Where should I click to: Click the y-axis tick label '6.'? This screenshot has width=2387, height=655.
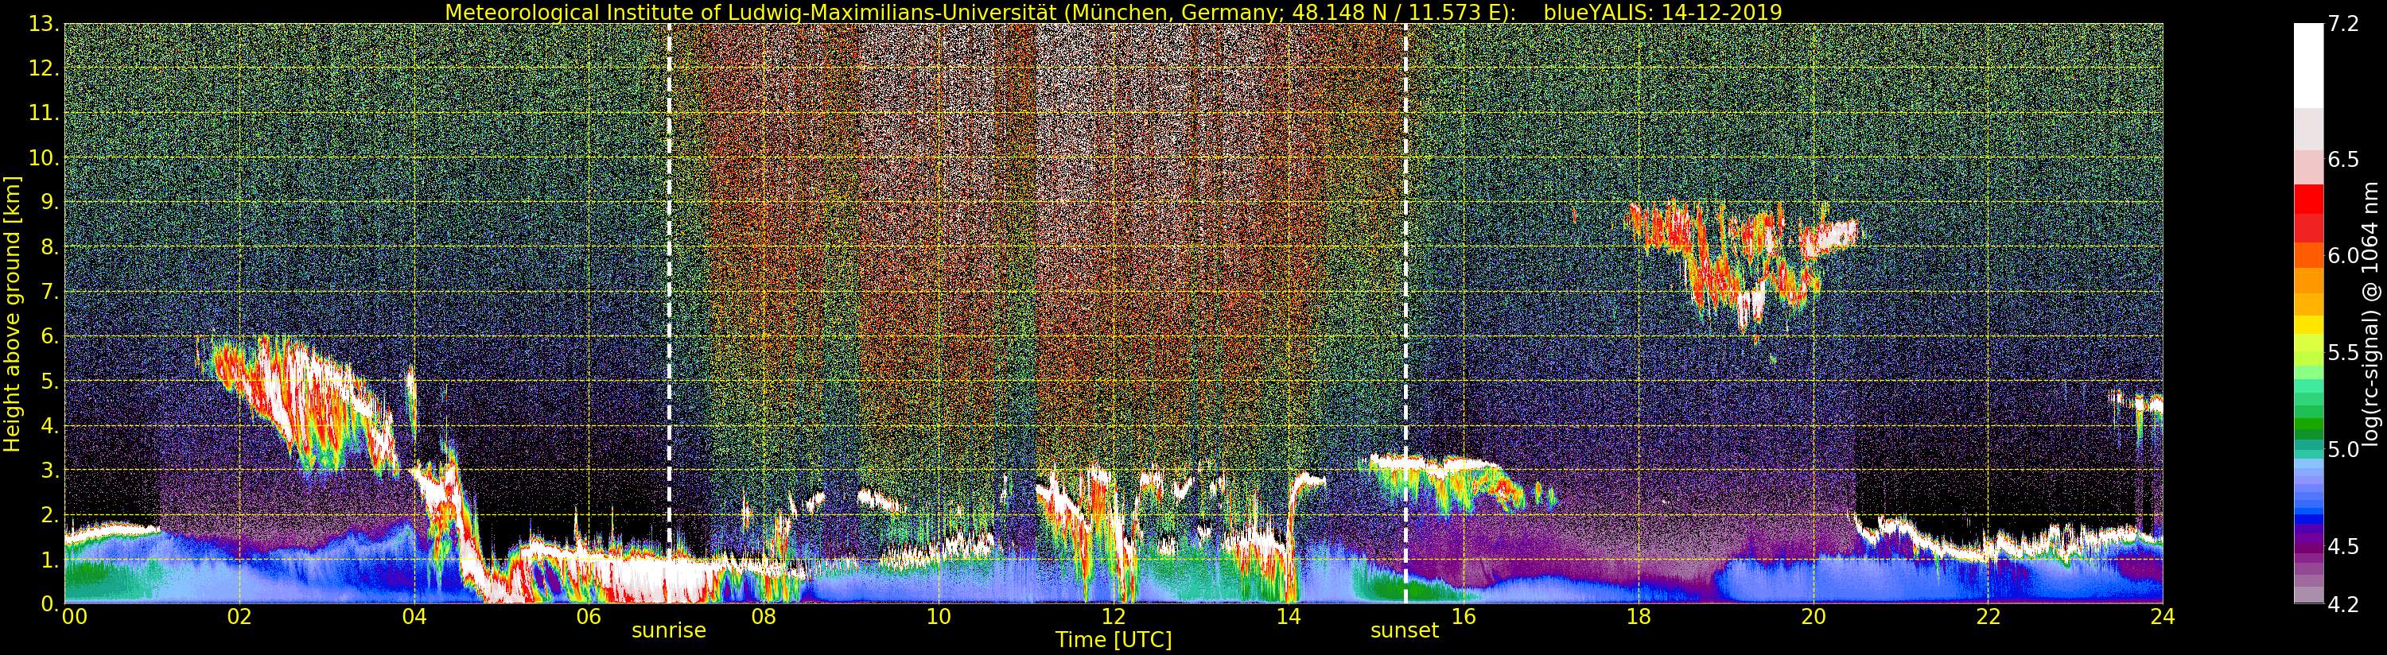49,336
